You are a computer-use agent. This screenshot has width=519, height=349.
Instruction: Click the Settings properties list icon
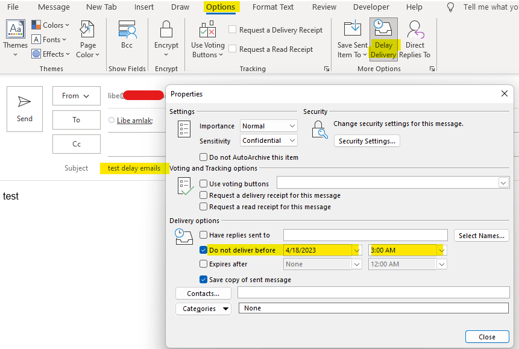click(184, 129)
